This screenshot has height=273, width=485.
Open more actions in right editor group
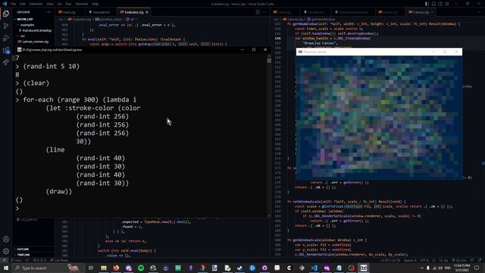pos(479,12)
